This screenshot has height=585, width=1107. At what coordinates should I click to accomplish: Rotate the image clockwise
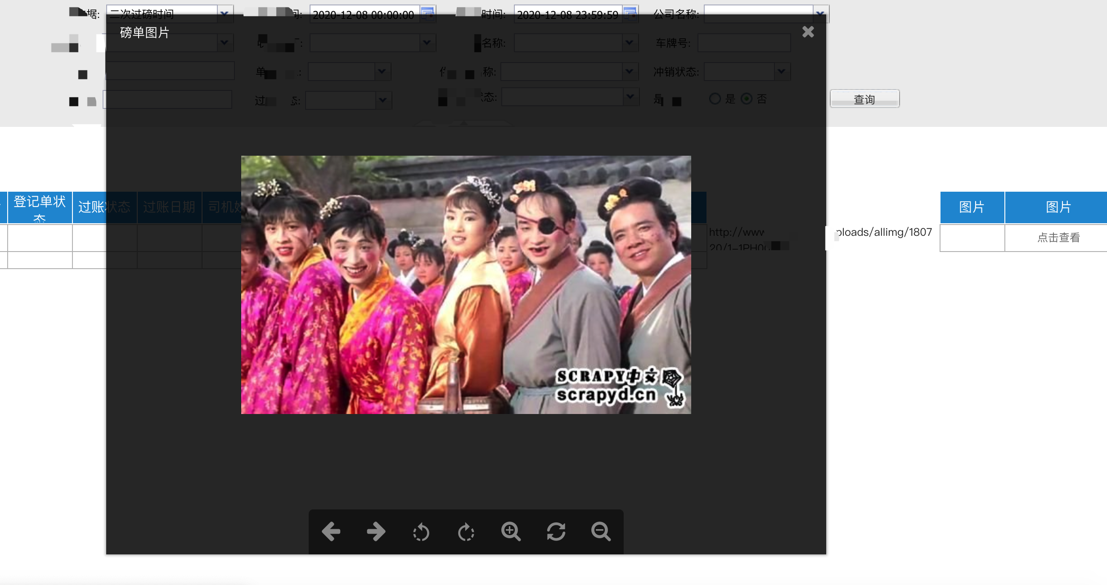(466, 531)
